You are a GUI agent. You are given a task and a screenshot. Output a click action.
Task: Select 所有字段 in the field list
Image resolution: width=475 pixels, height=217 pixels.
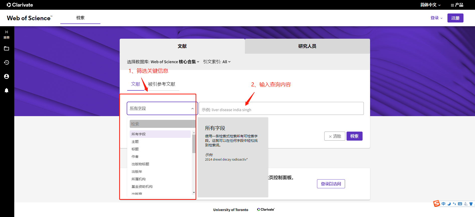(160, 134)
